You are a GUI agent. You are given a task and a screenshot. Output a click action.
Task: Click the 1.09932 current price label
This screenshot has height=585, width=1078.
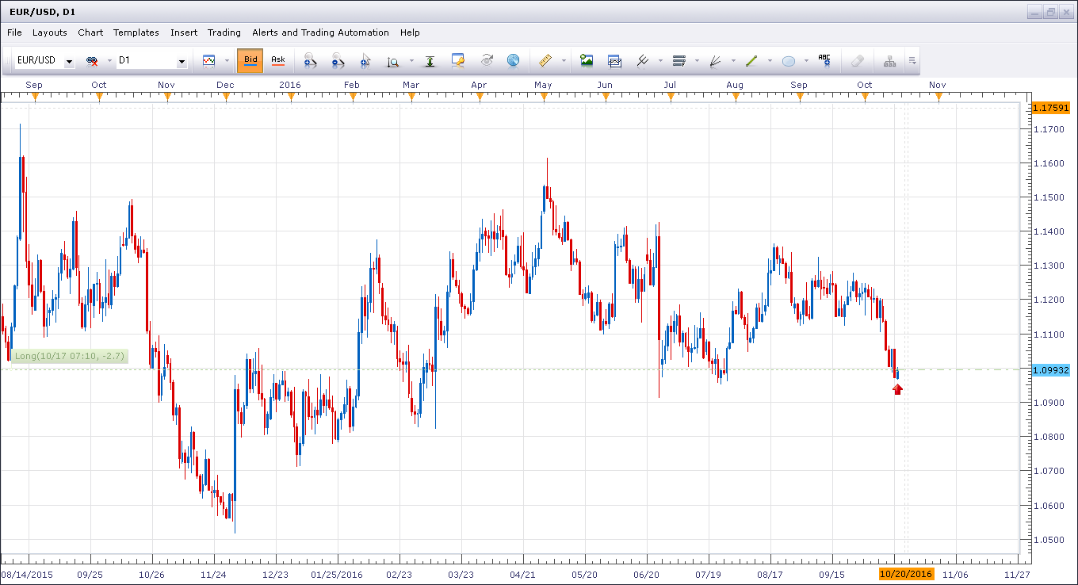(1051, 370)
